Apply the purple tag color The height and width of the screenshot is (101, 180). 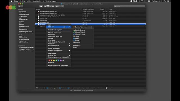coord(61,60)
